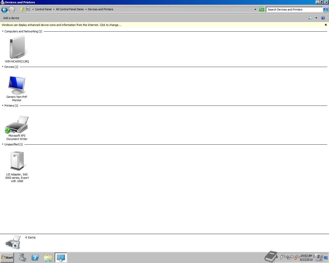
Task: Open the recent pages dropdown arrow
Action: pos(16,10)
